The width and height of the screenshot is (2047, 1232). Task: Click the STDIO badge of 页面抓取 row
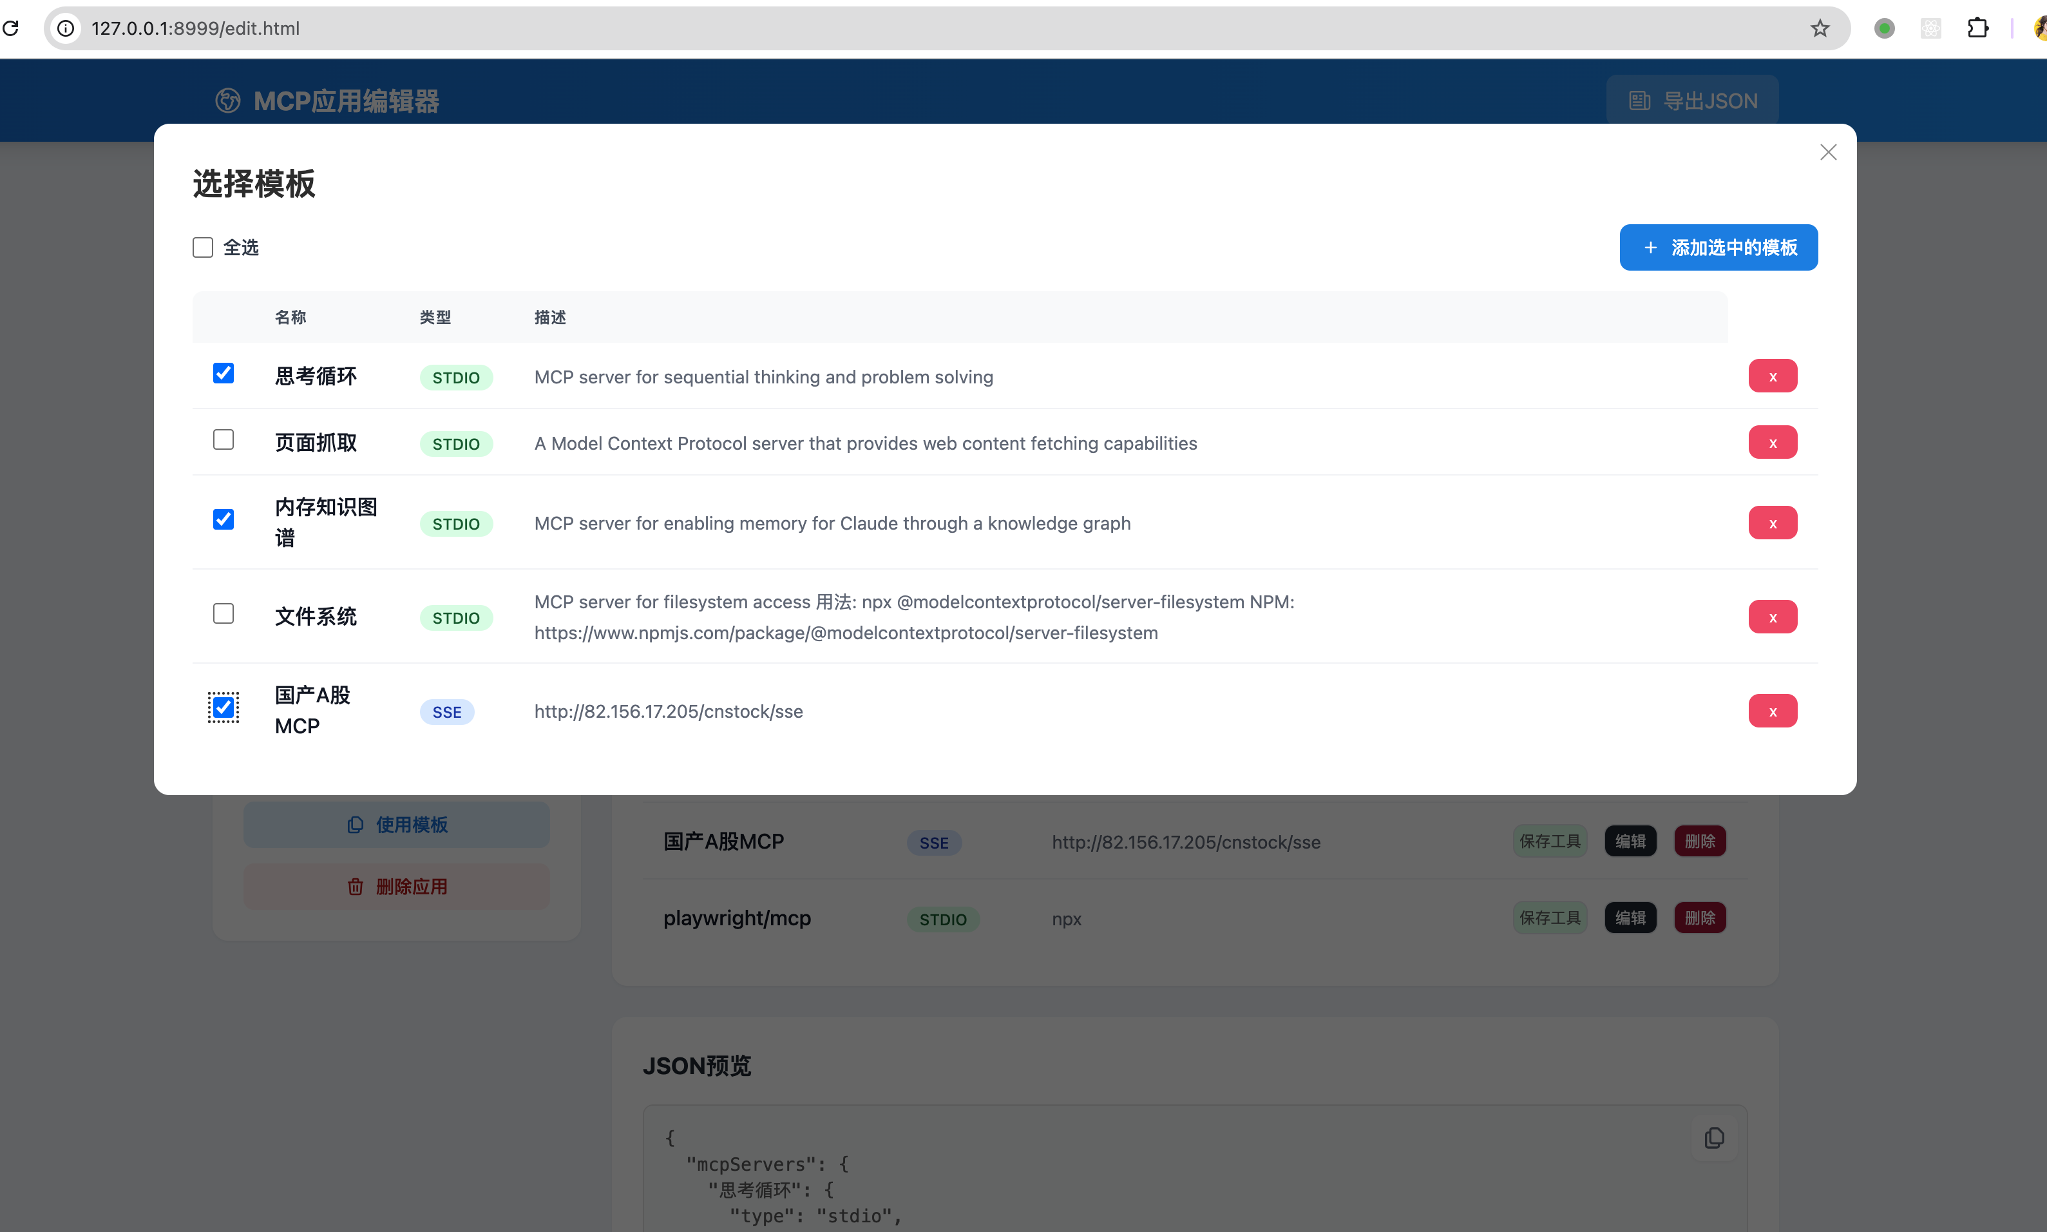pyautogui.click(x=455, y=444)
